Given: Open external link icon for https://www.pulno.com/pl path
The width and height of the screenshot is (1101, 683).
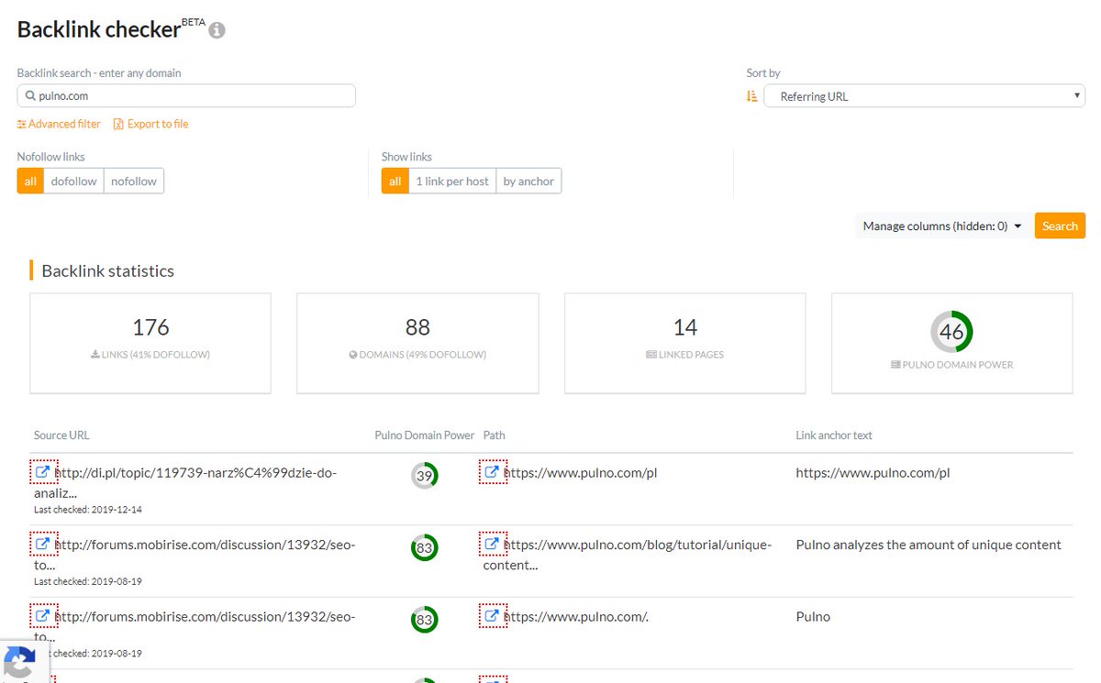Looking at the screenshot, I should point(493,472).
